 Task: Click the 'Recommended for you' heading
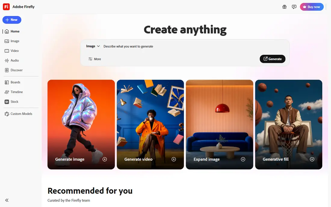coord(90,191)
